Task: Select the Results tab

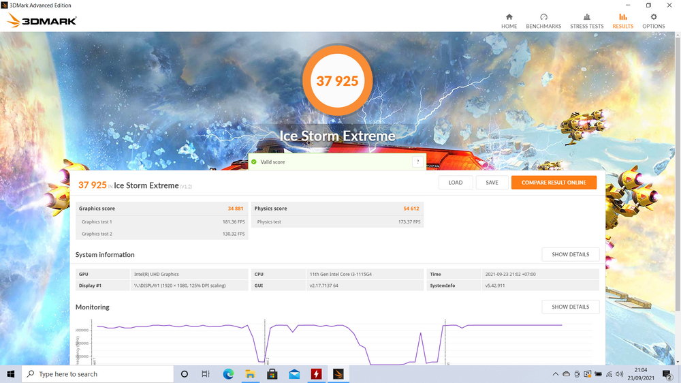Action: (623, 21)
